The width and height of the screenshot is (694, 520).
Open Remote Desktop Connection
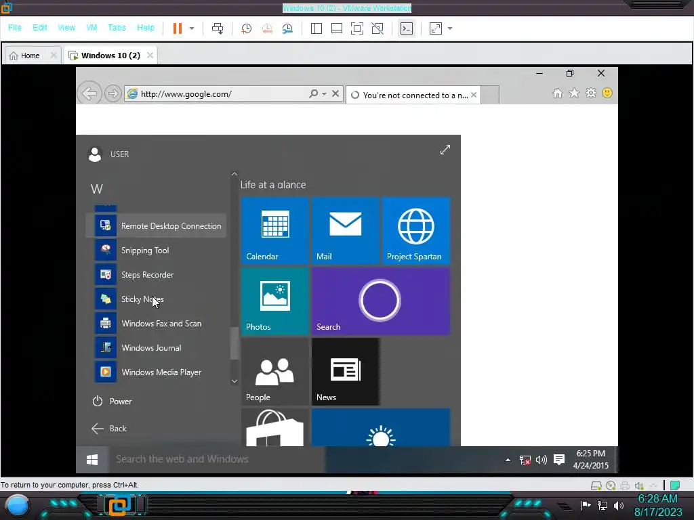tap(156, 226)
